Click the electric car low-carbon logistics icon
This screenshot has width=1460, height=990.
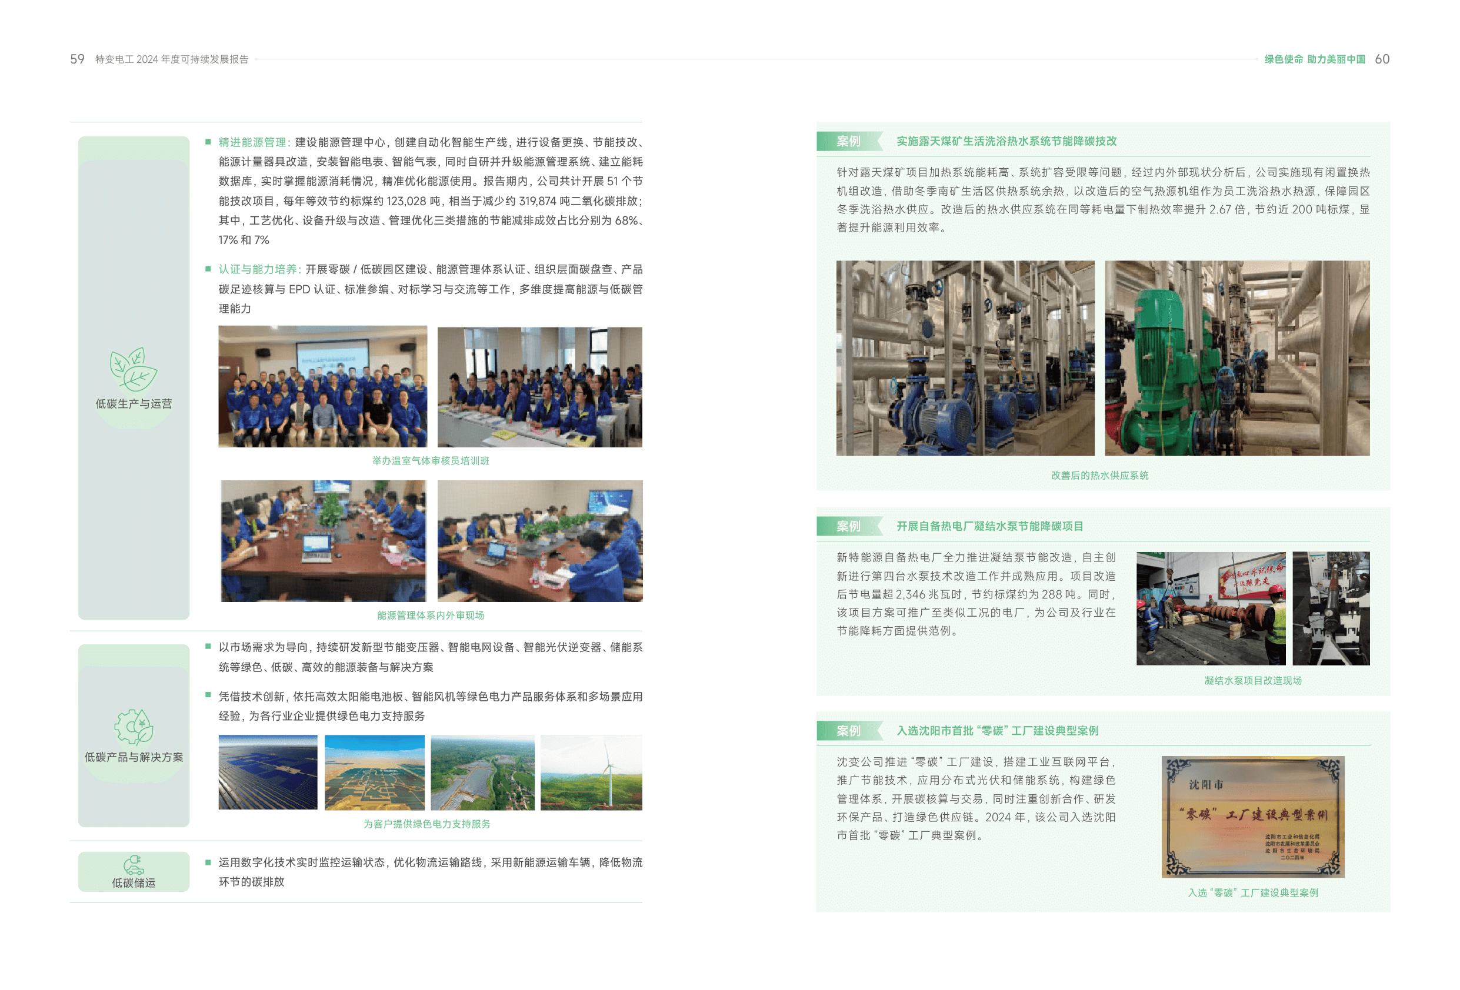point(133,865)
